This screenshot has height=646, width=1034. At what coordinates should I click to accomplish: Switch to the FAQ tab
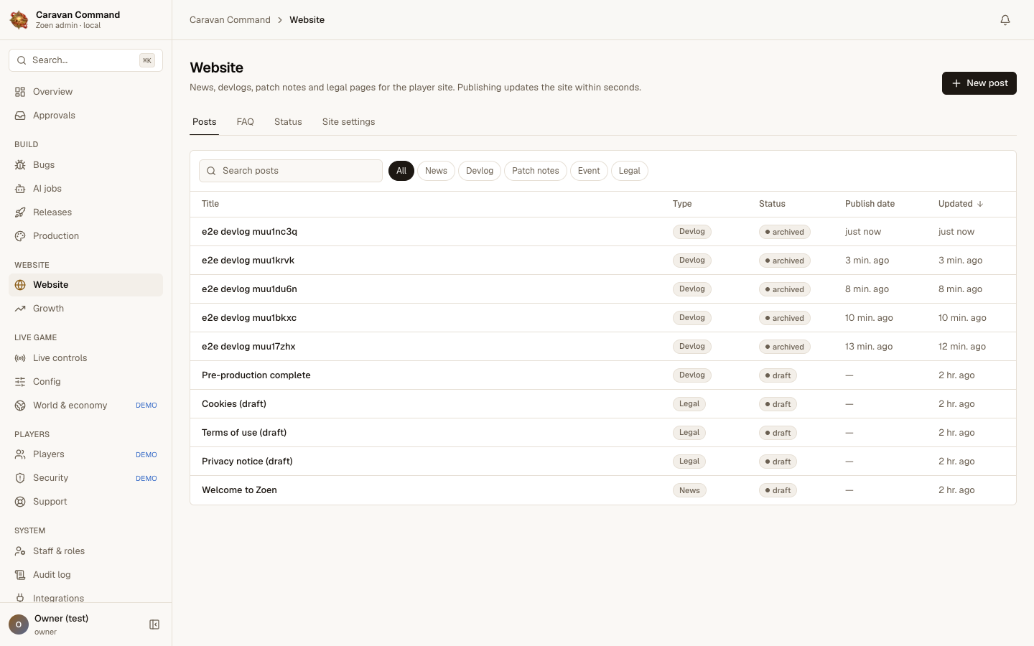(246, 122)
